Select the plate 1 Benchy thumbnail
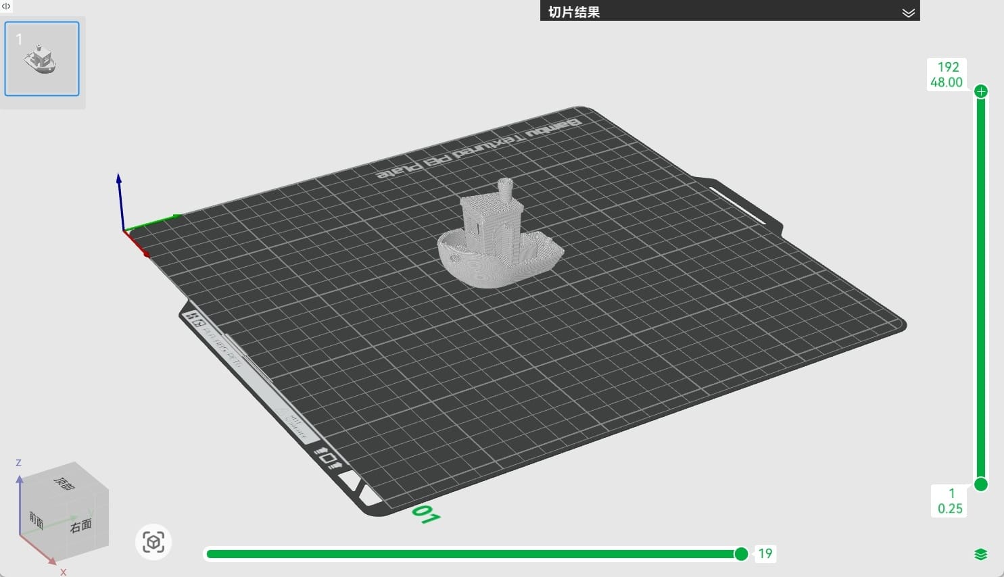1004x577 pixels. coord(42,59)
